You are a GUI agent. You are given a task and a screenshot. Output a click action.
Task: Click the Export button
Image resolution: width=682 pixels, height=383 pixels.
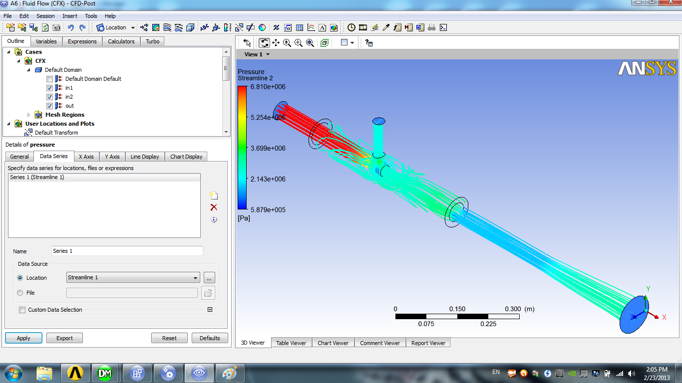pos(64,338)
